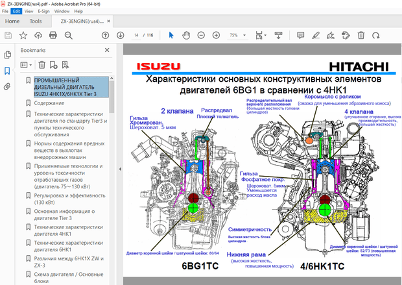The width and height of the screenshot is (402, 285).
Task: Add a comment note
Action: pos(300,35)
